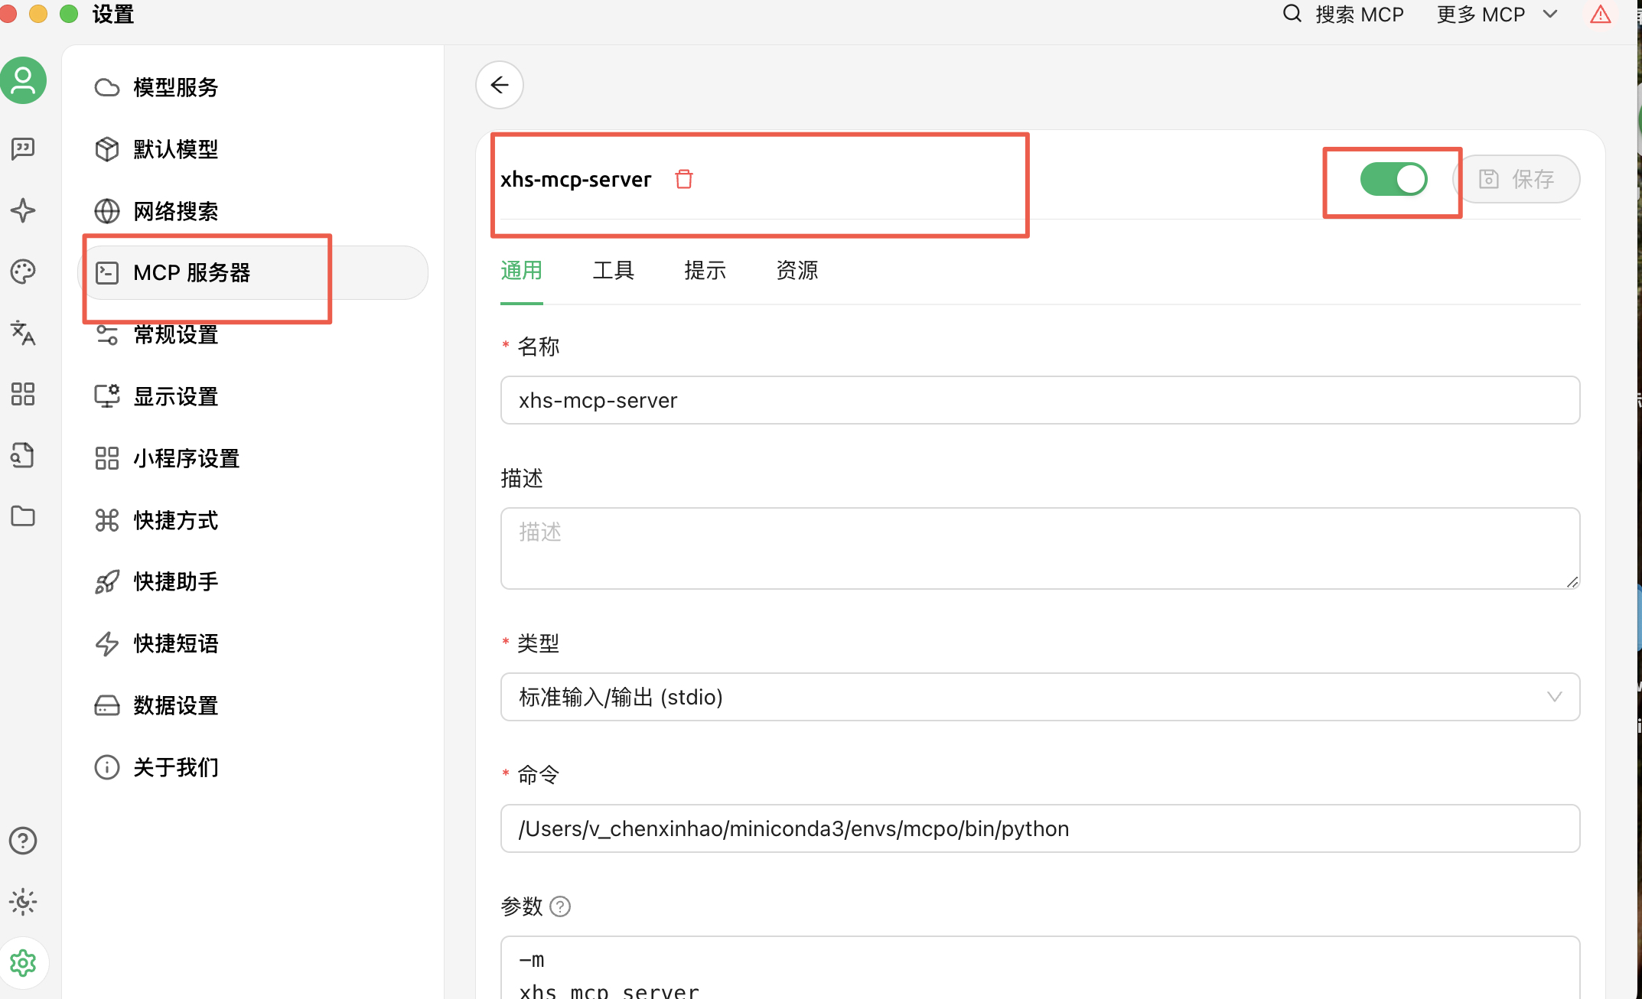
Task: Click the back arrow button
Action: coord(500,85)
